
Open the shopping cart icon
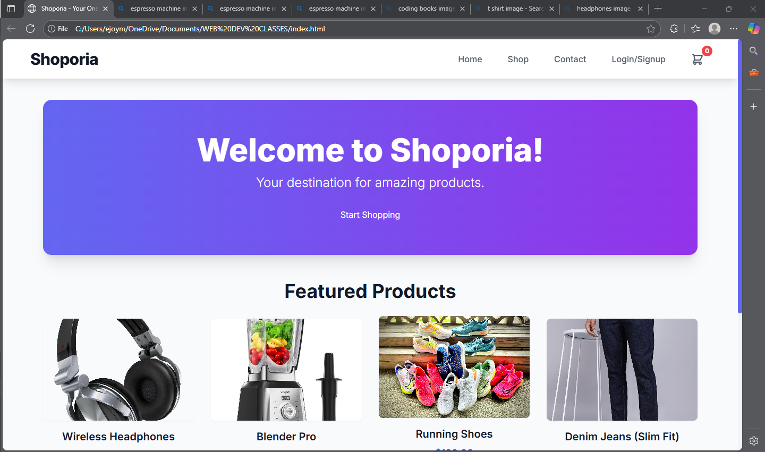698,59
